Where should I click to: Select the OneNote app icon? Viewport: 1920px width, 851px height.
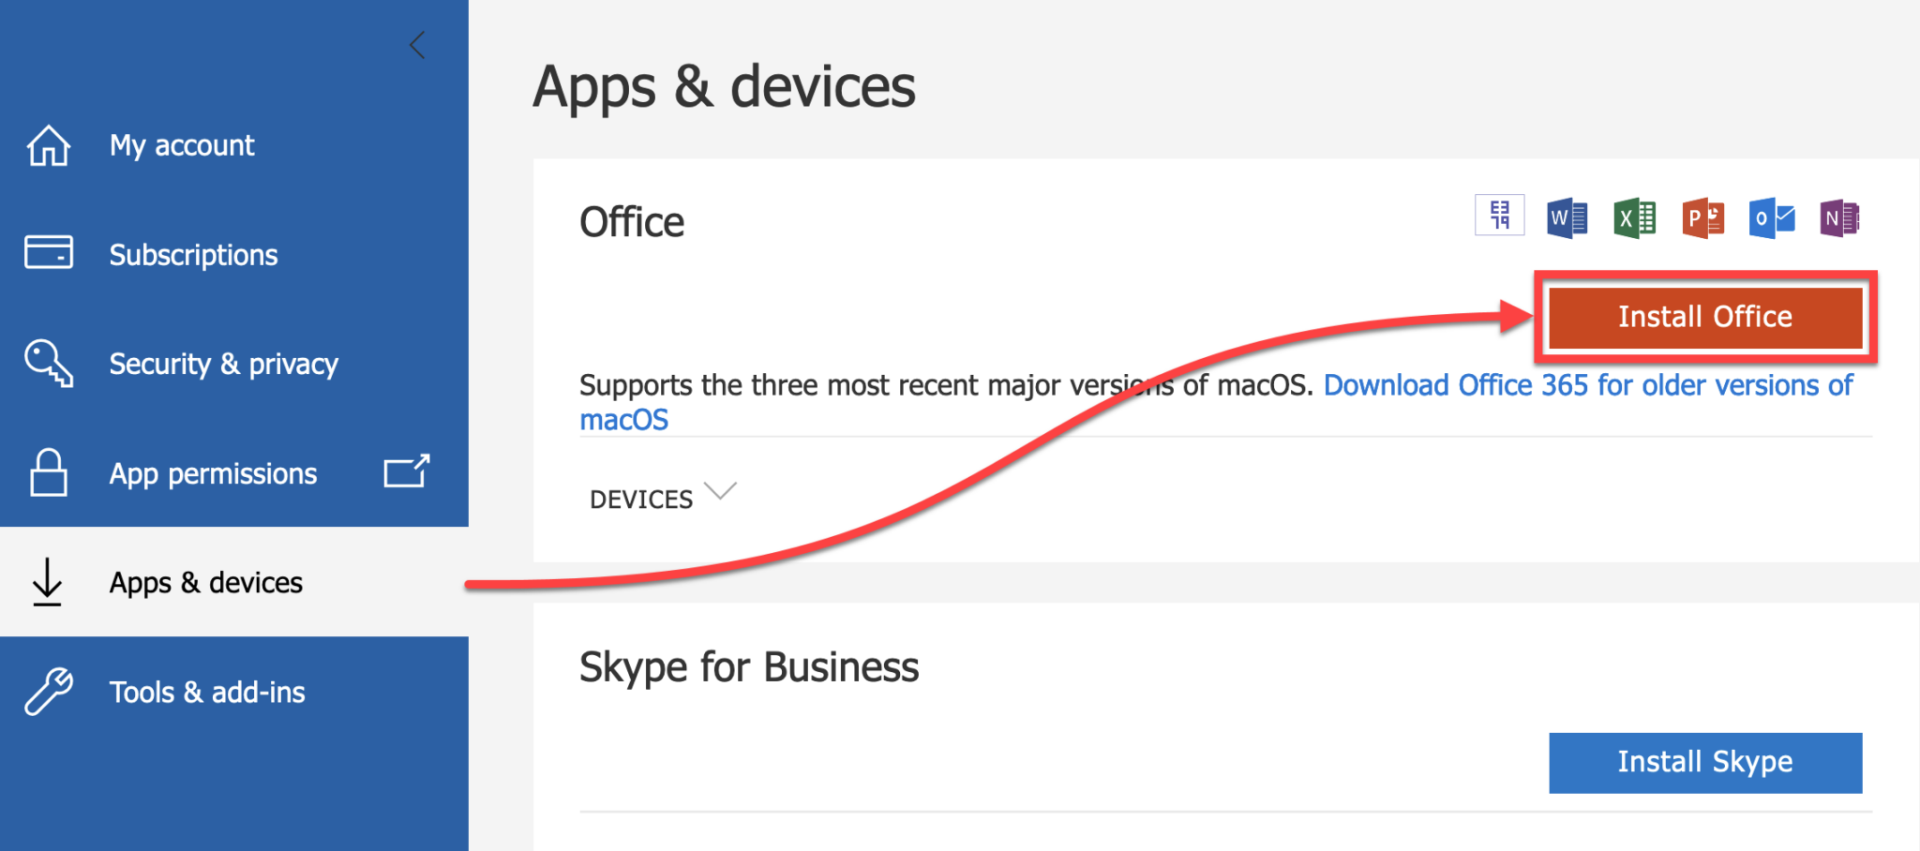(1839, 217)
